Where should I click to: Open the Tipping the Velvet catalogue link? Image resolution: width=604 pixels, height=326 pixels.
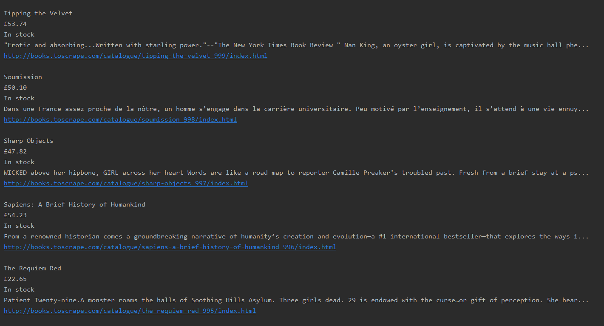tap(136, 56)
